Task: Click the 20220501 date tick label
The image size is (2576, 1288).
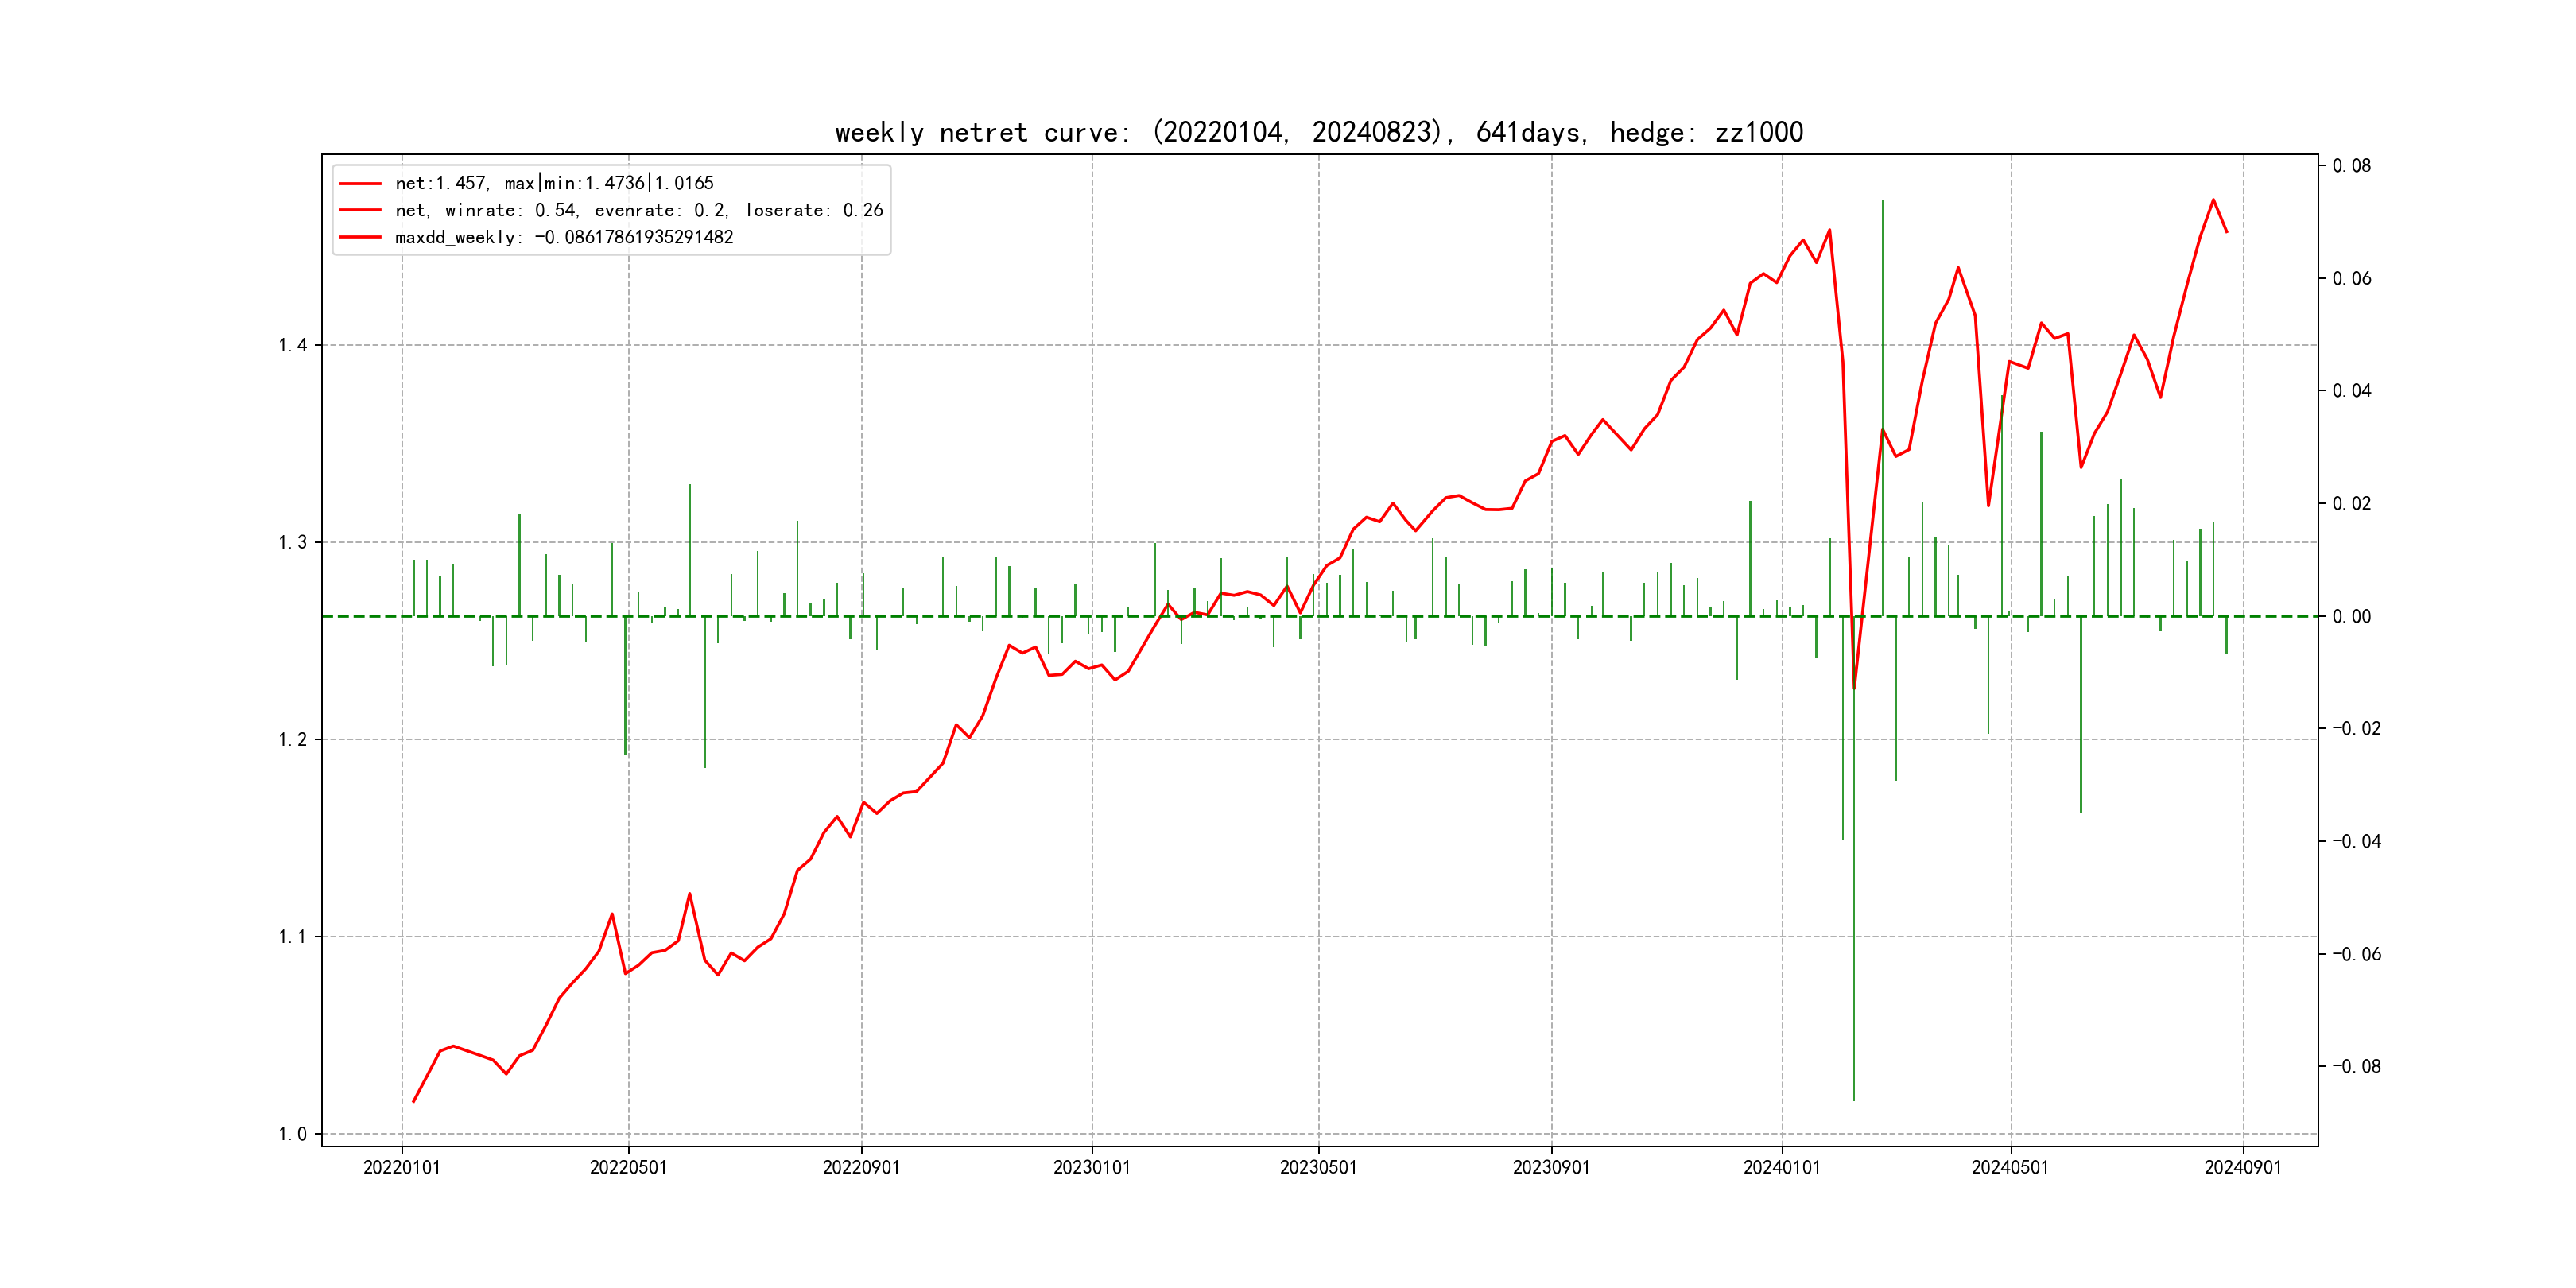Action: click(628, 1167)
